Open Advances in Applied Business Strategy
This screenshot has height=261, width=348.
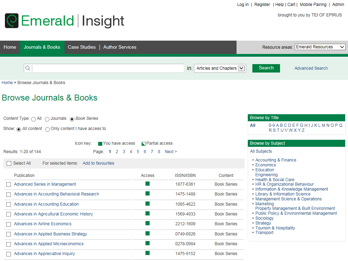tap(50, 234)
